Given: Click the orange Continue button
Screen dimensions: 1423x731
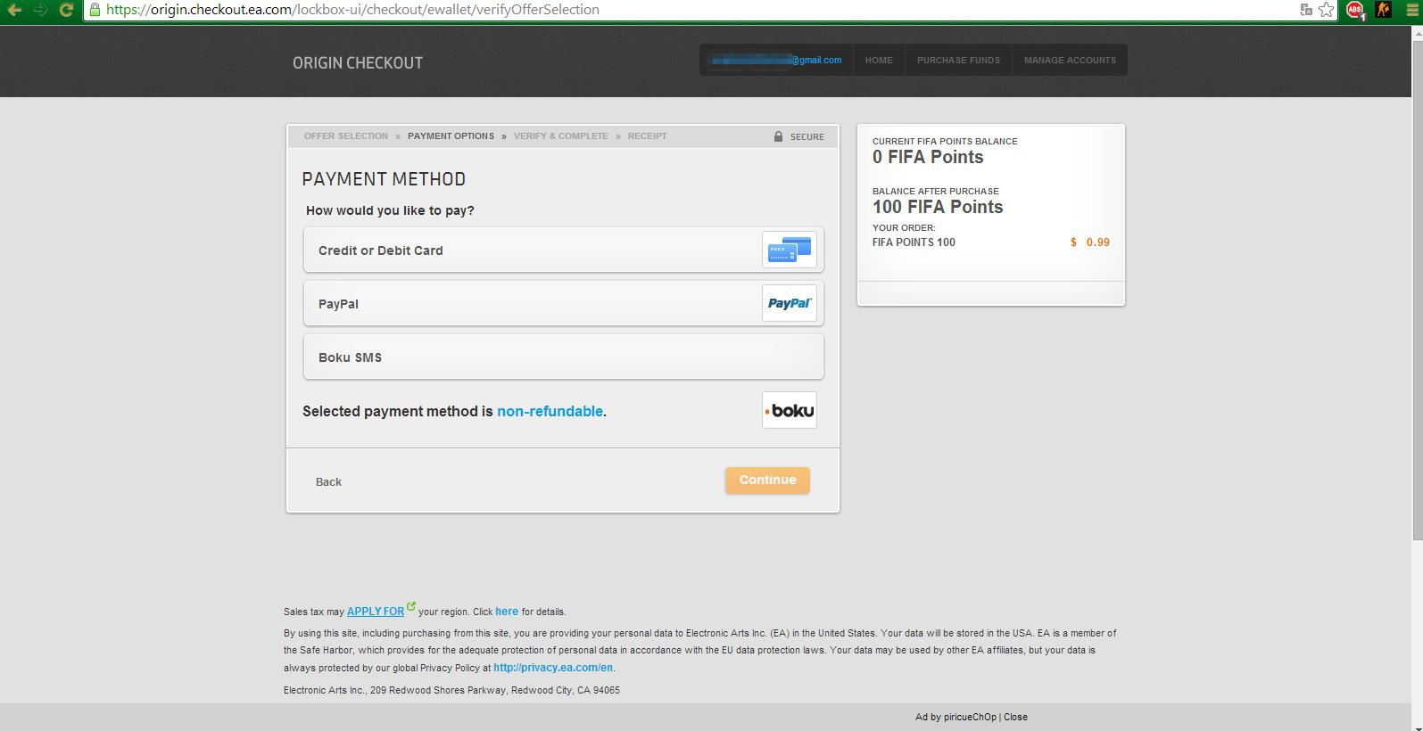Looking at the screenshot, I should point(767,480).
